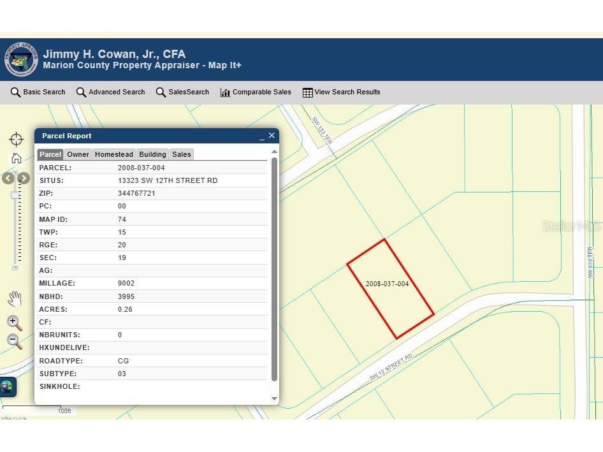Switch to the Sales tab
The height and width of the screenshot is (452, 603).
pos(181,154)
